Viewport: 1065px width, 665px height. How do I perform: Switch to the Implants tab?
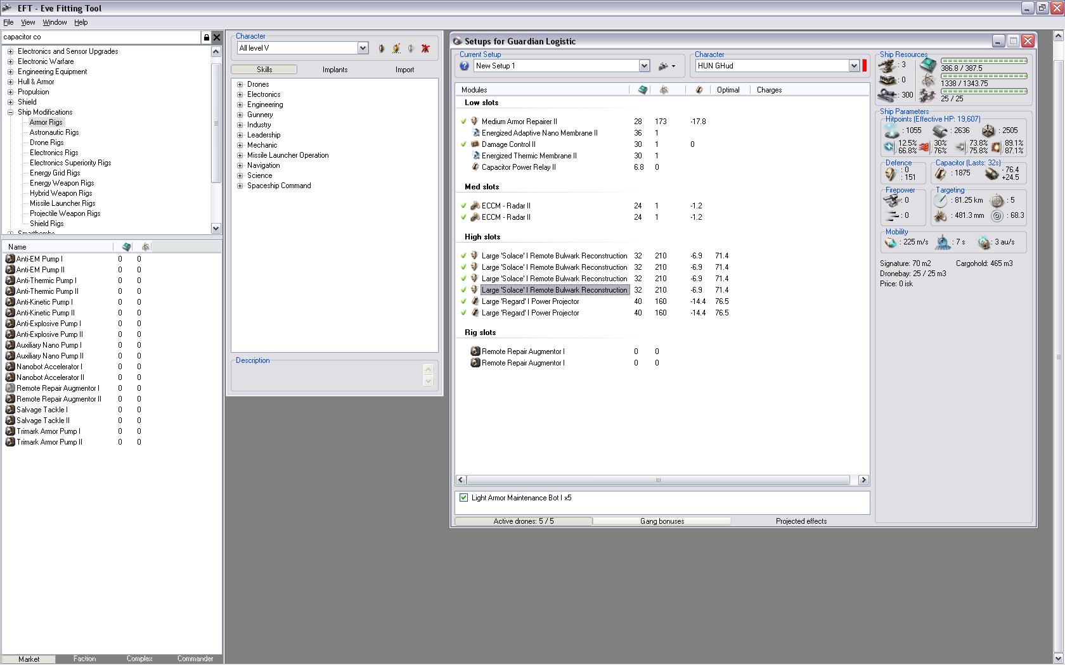(x=335, y=70)
